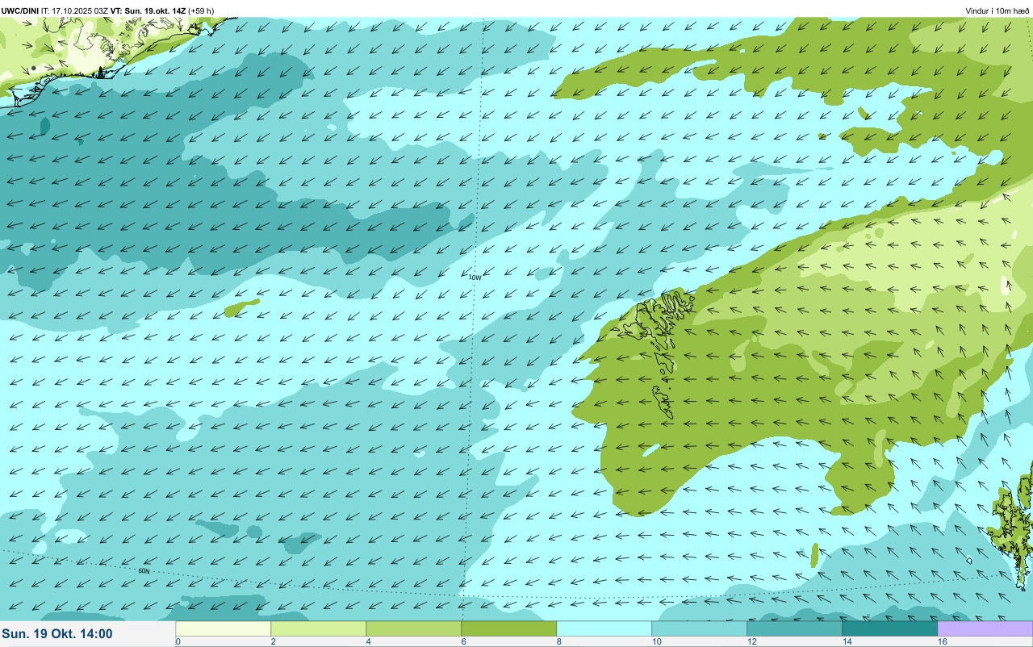
Task: Click the '10W' longitude label on map
Action: (475, 278)
